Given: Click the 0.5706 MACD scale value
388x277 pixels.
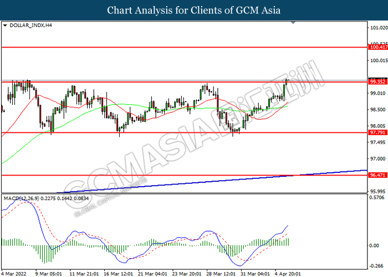Looking at the screenshot, I should click(x=376, y=197).
